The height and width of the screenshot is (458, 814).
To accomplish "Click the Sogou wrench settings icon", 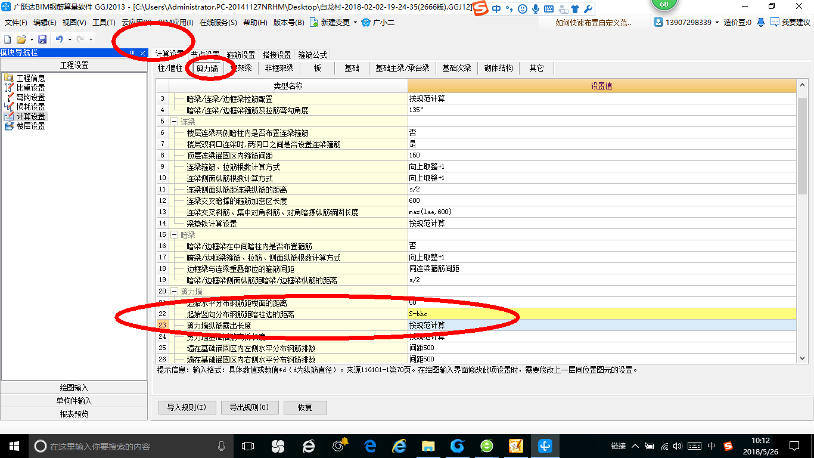I will pyautogui.click(x=588, y=9).
